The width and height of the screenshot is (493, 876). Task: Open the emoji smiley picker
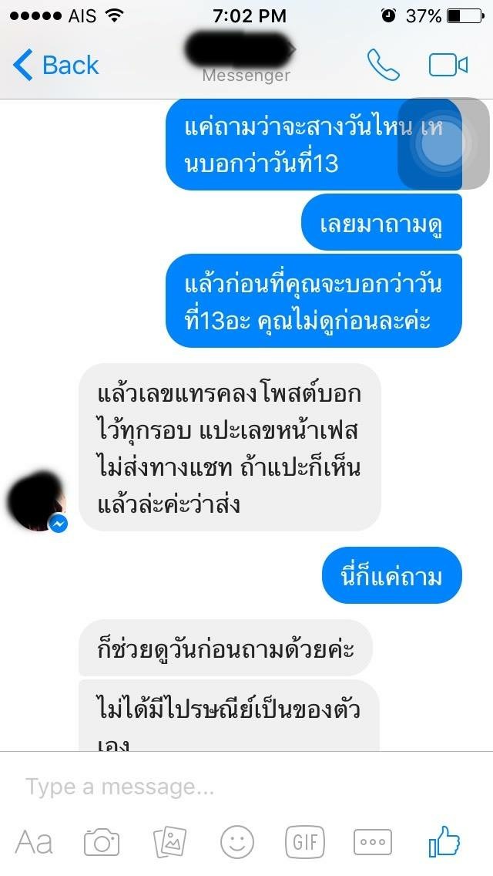pos(237,841)
